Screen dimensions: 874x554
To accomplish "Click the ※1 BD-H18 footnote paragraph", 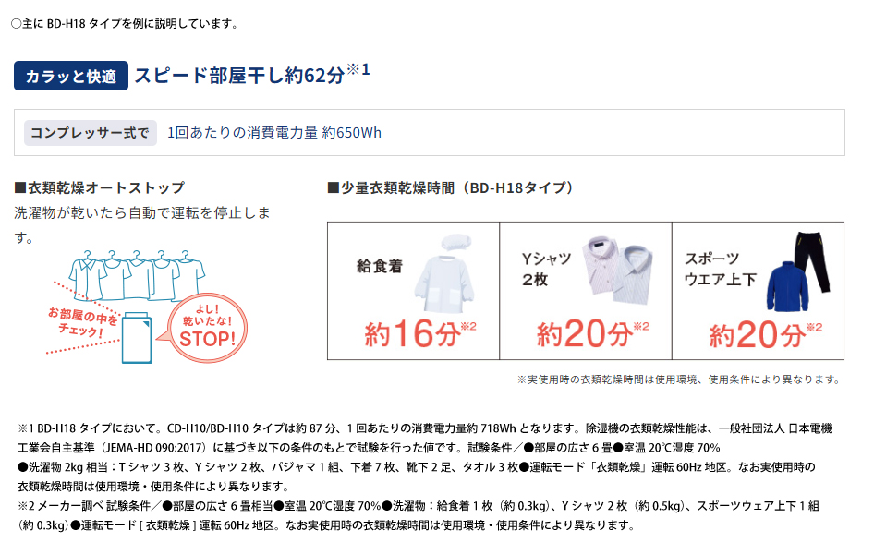I will coord(425,457).
